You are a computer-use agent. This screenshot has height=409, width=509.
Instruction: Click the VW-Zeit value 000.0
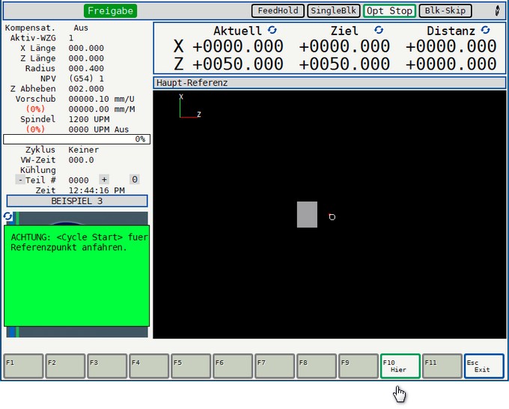(81, 160)
